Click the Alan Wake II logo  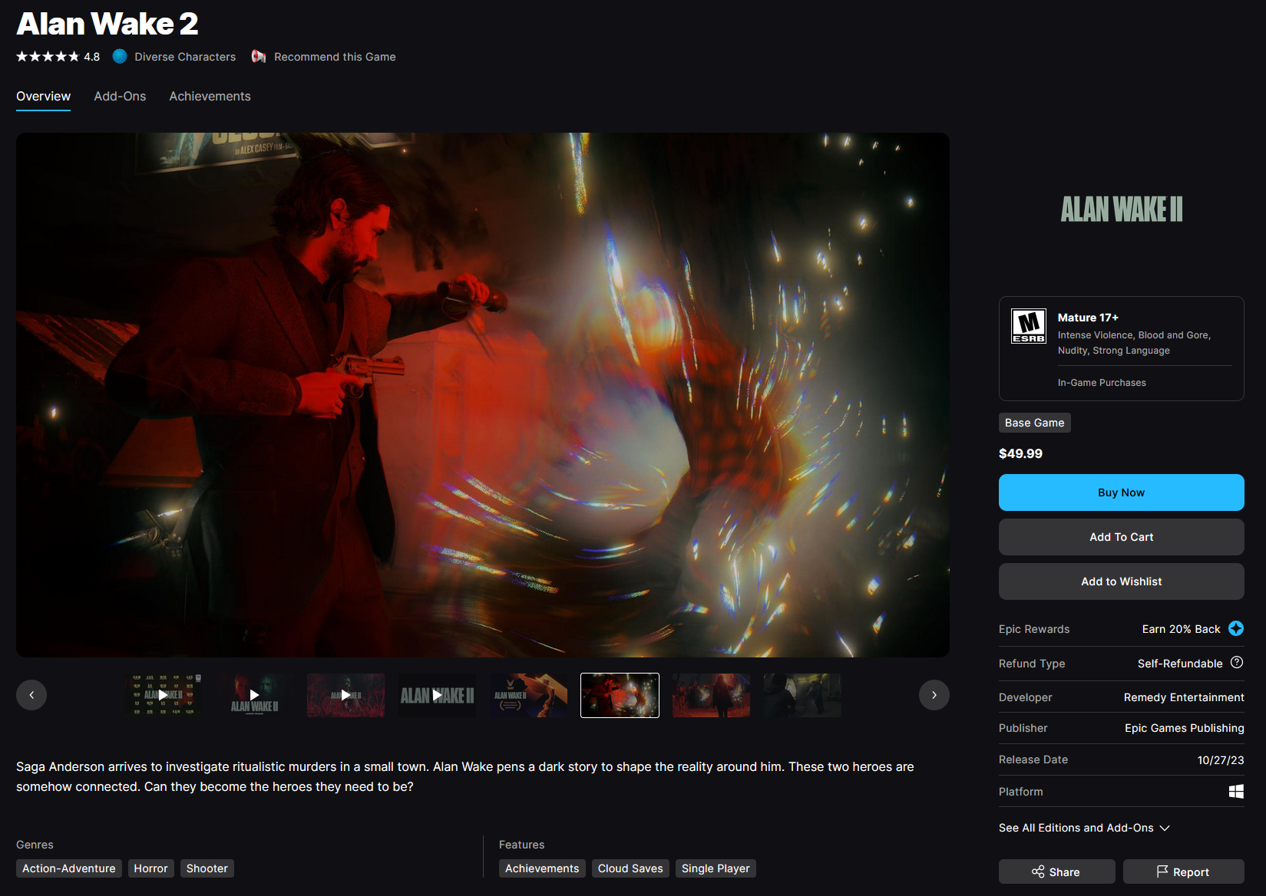pos(1122,209)
